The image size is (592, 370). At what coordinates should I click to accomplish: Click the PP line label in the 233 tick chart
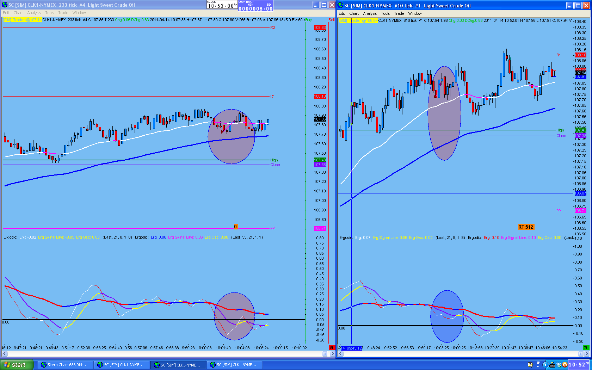click(272, 228)
